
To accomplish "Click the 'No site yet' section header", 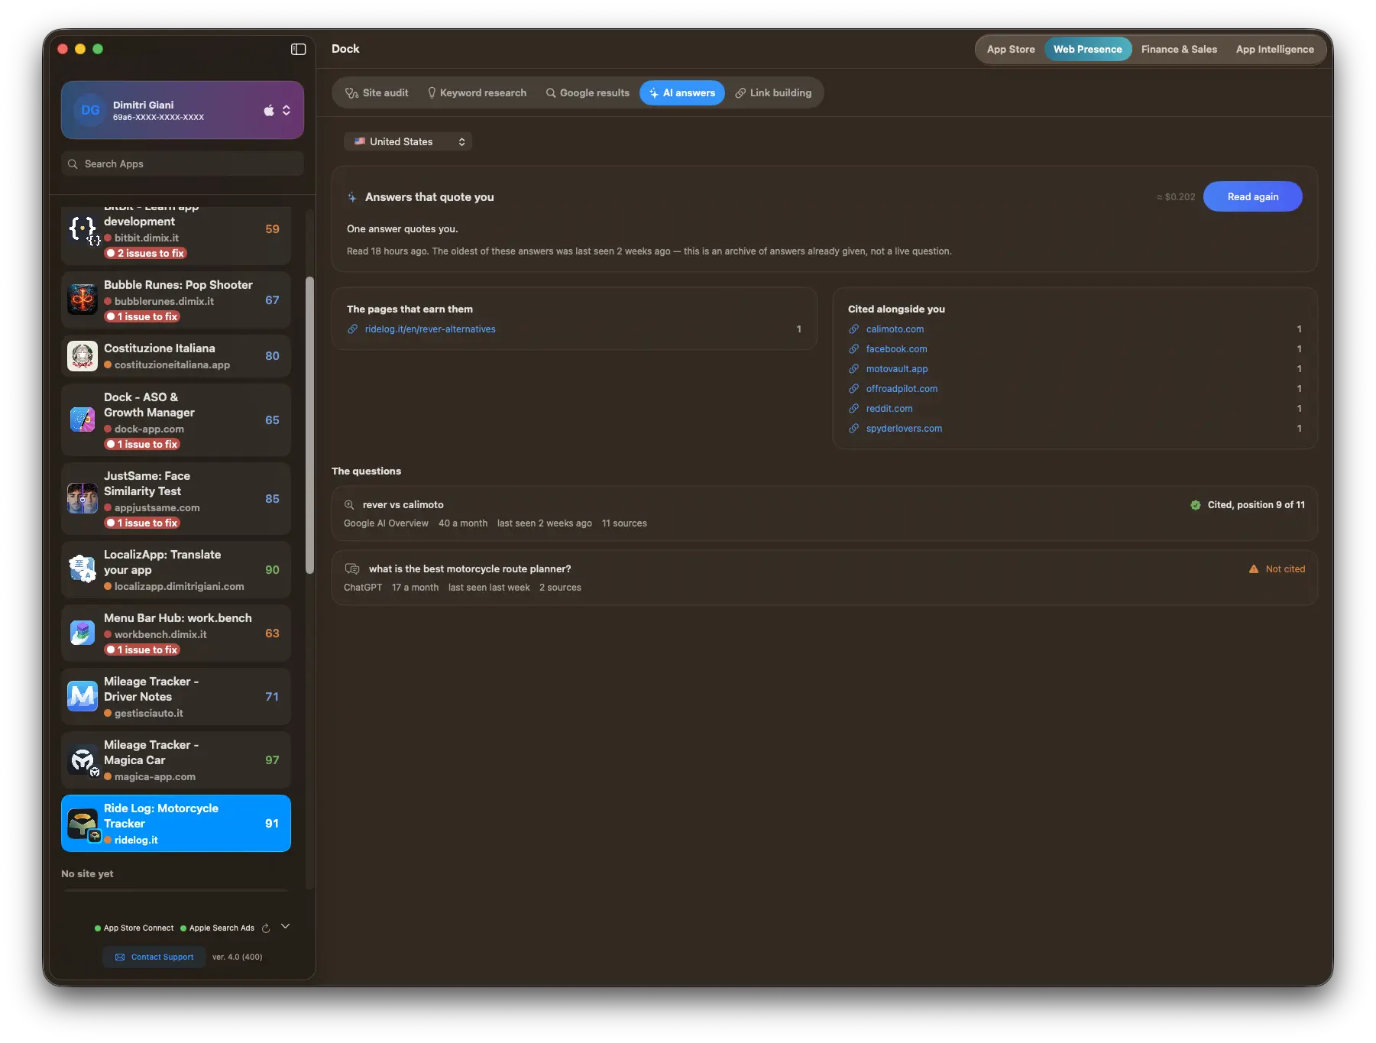I will tap(87, 874).
